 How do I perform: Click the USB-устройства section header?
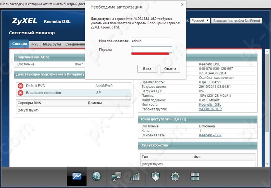pos(198,145)
